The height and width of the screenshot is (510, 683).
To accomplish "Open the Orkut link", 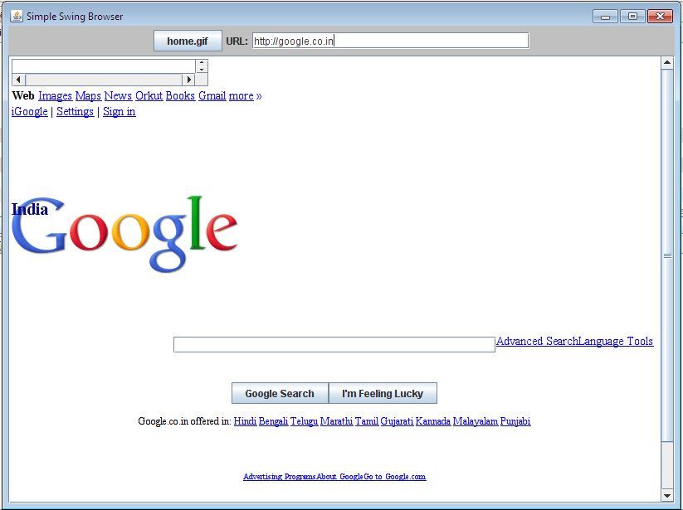I will pyautogui.click(x=149, y=95).
